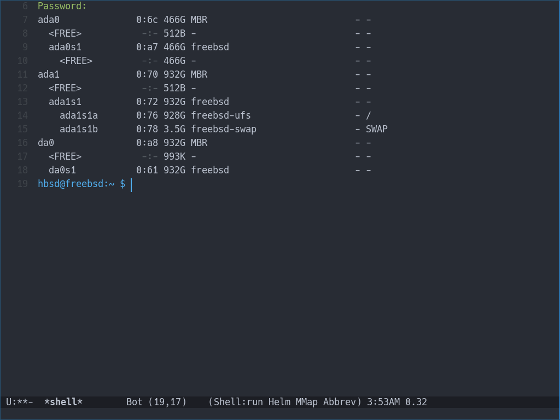Place cursor at the hbsd@freebsd shell prompt
Image resolution: width=560 pixels, height=420 pixels.
click(x=81, y=184)
